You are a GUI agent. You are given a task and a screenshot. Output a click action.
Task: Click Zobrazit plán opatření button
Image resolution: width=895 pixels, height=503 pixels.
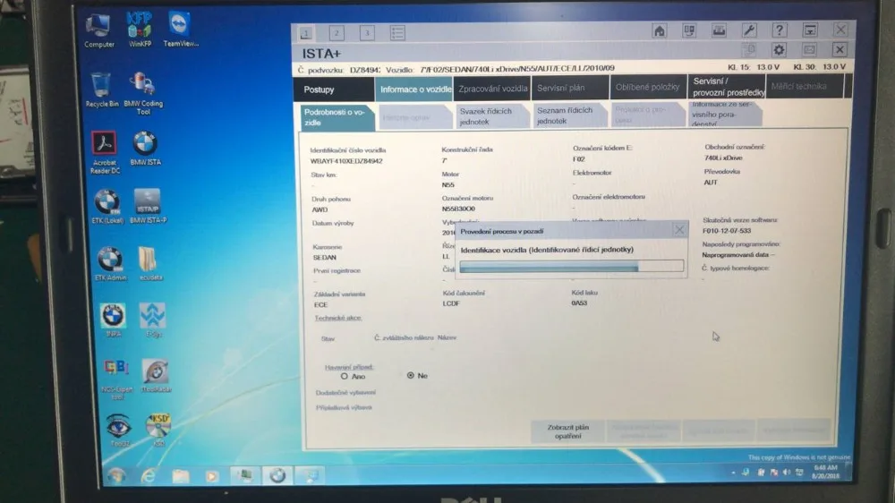(568, 431)
